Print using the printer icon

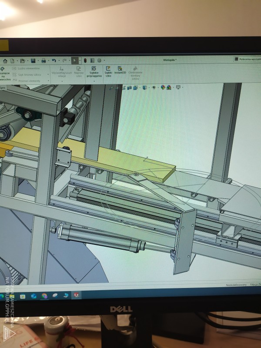tap(43, 61)
